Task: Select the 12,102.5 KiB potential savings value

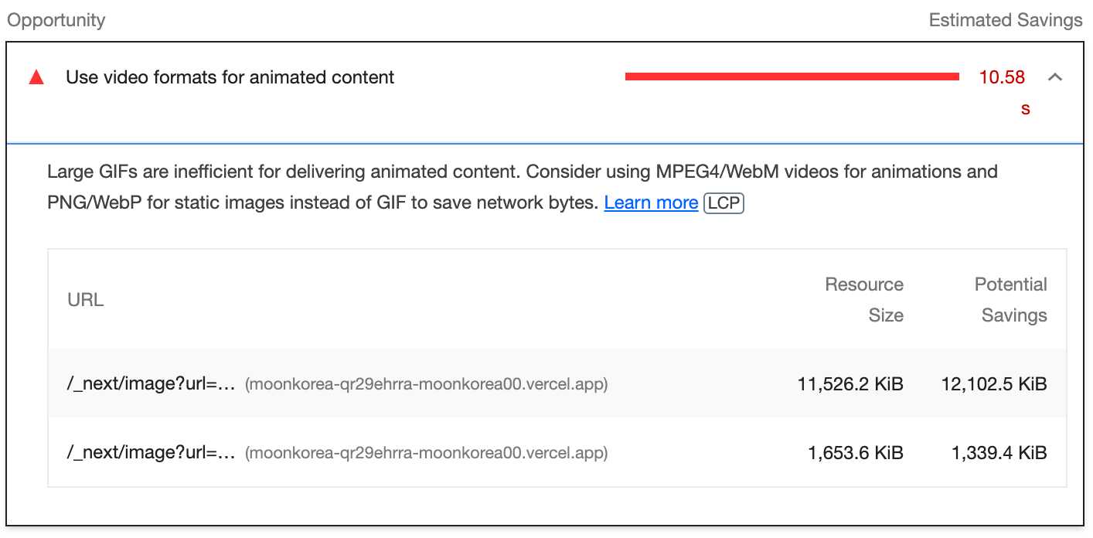Action: (994, 383)
